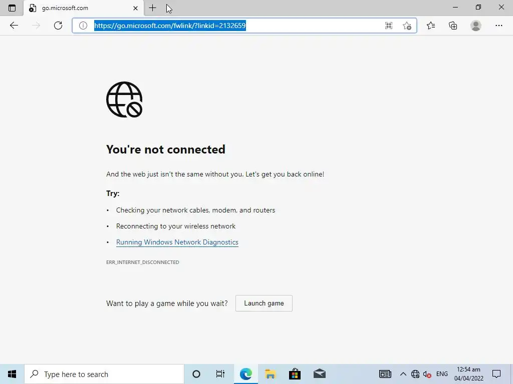Viewport: 513px width, 384px height.
Task: Select the ERR_INTERNET_DISCONNECTED error code text
Action: tap(143, 262)
